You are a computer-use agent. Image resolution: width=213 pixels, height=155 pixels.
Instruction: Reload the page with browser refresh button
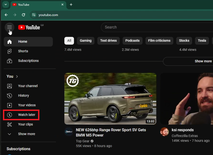[24, 15]
